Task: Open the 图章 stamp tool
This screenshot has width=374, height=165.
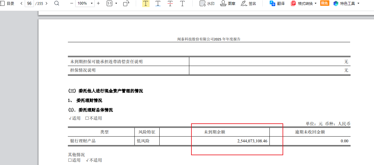Action: point(228,4)
